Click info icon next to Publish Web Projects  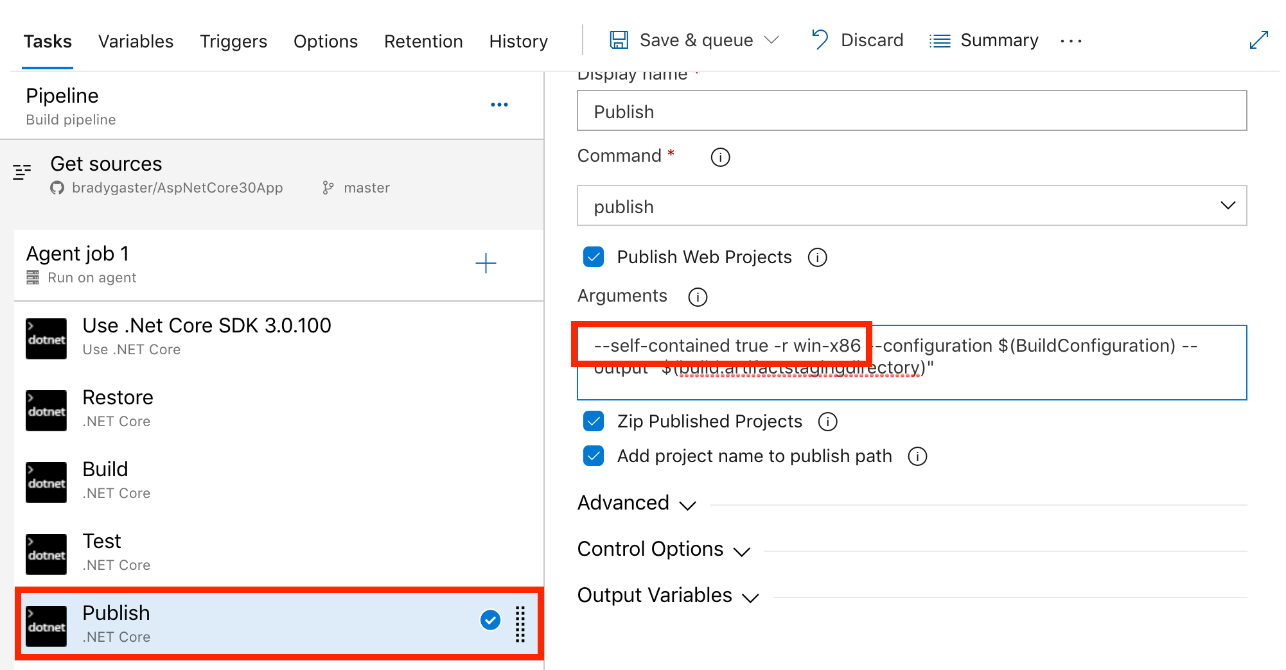click(x=817, y=258)
